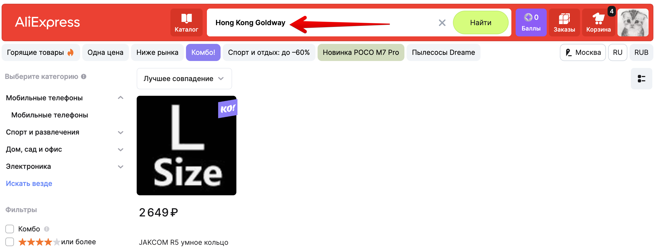
Task: Click the category info icon
Action: [x=84, y=77]
